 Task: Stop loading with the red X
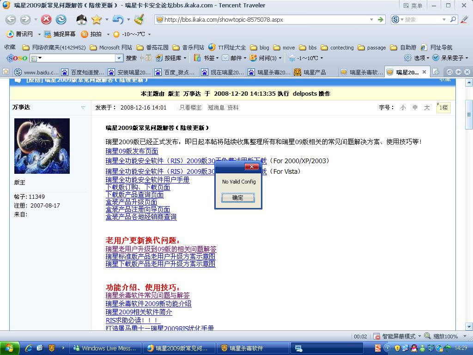[x=46, y=19]
